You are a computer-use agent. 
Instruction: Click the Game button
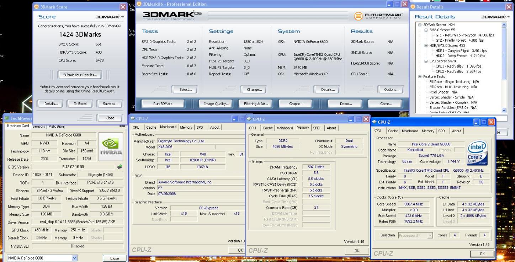tap(386, 104)
